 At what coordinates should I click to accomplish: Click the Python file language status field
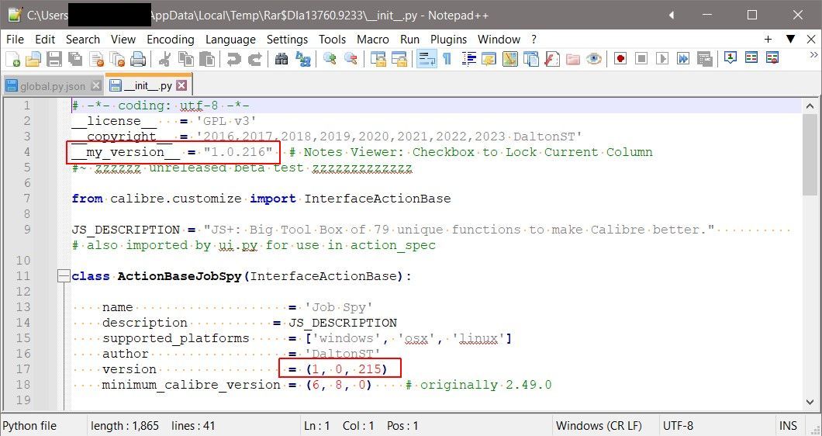(29, 425)
